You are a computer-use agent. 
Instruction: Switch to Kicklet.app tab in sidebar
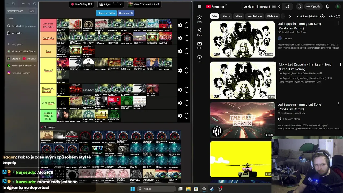21,51
